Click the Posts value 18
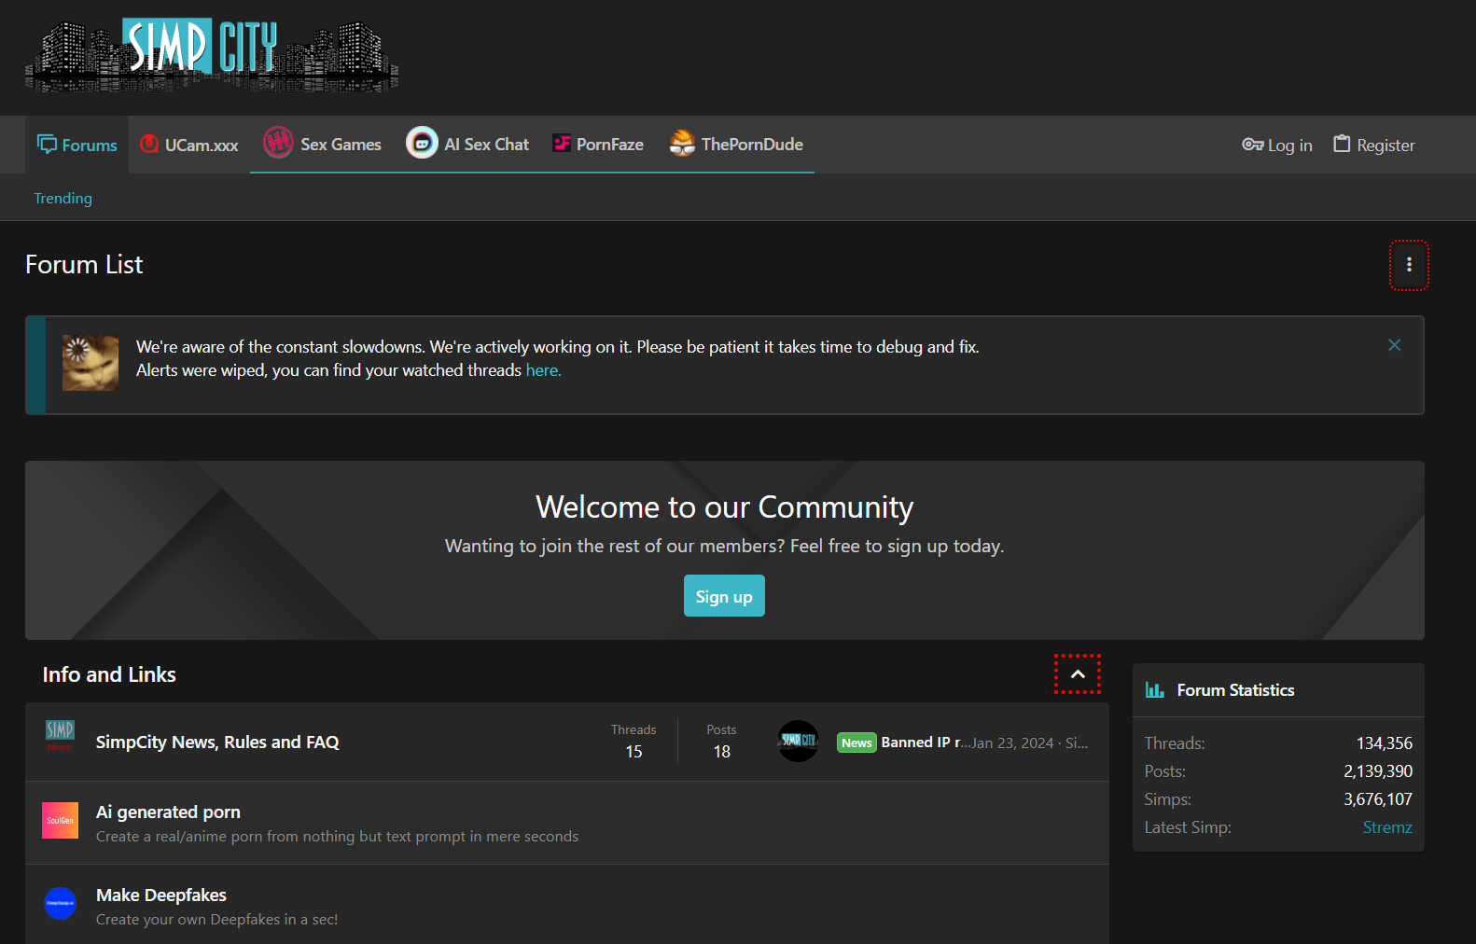Screen dimensions: 1476x944 pos(722,752)
